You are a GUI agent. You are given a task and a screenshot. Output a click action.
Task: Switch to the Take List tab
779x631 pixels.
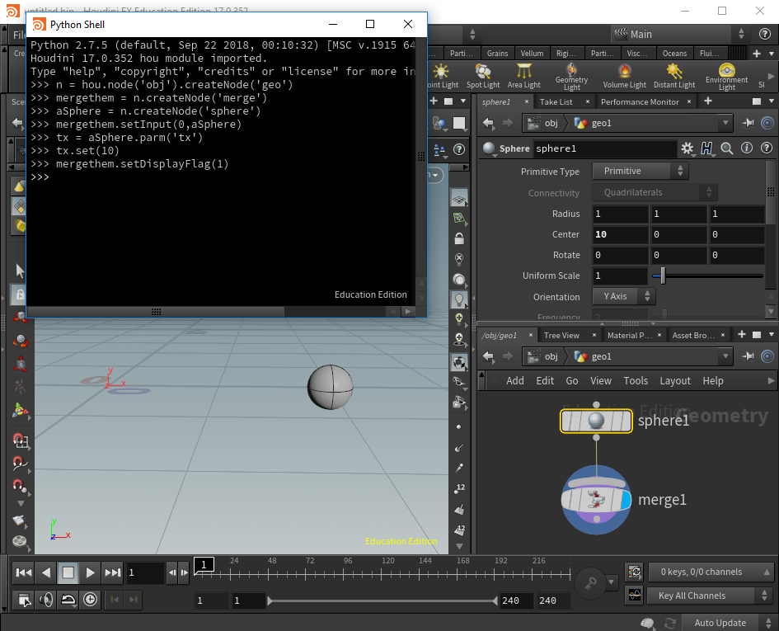[x=556, y=101]
